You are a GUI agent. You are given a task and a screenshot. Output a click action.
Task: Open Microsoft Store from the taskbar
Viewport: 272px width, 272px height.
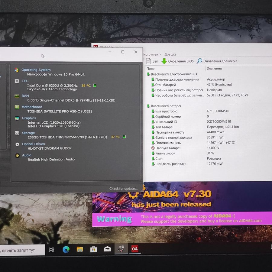93,249
